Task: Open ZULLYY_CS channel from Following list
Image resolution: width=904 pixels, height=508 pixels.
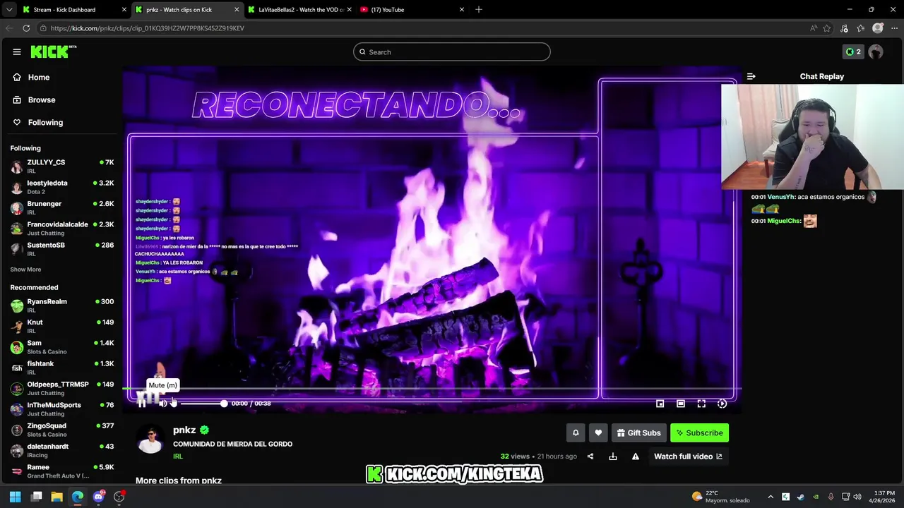Action: point(61,167)
